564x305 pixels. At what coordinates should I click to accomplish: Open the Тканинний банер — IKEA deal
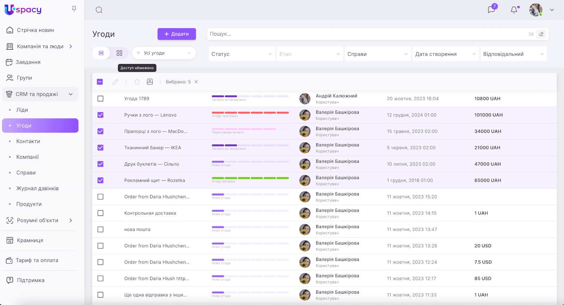(153, 148)
